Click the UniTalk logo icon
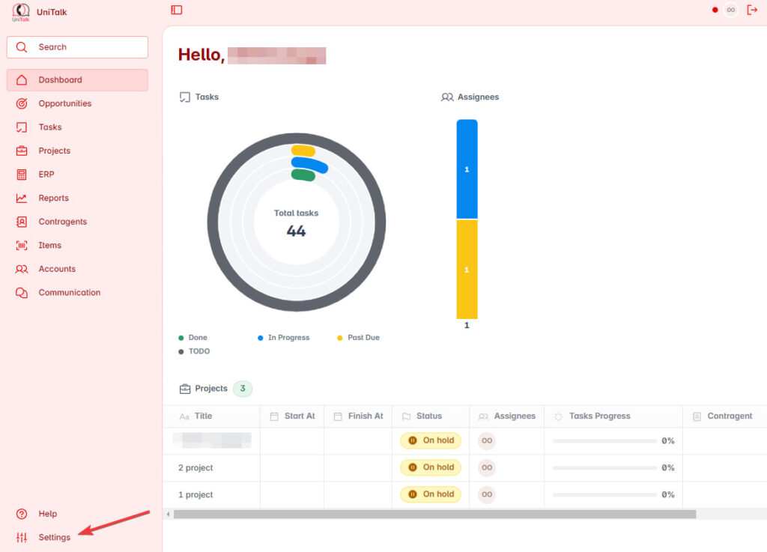 click(x=21, y=12)
